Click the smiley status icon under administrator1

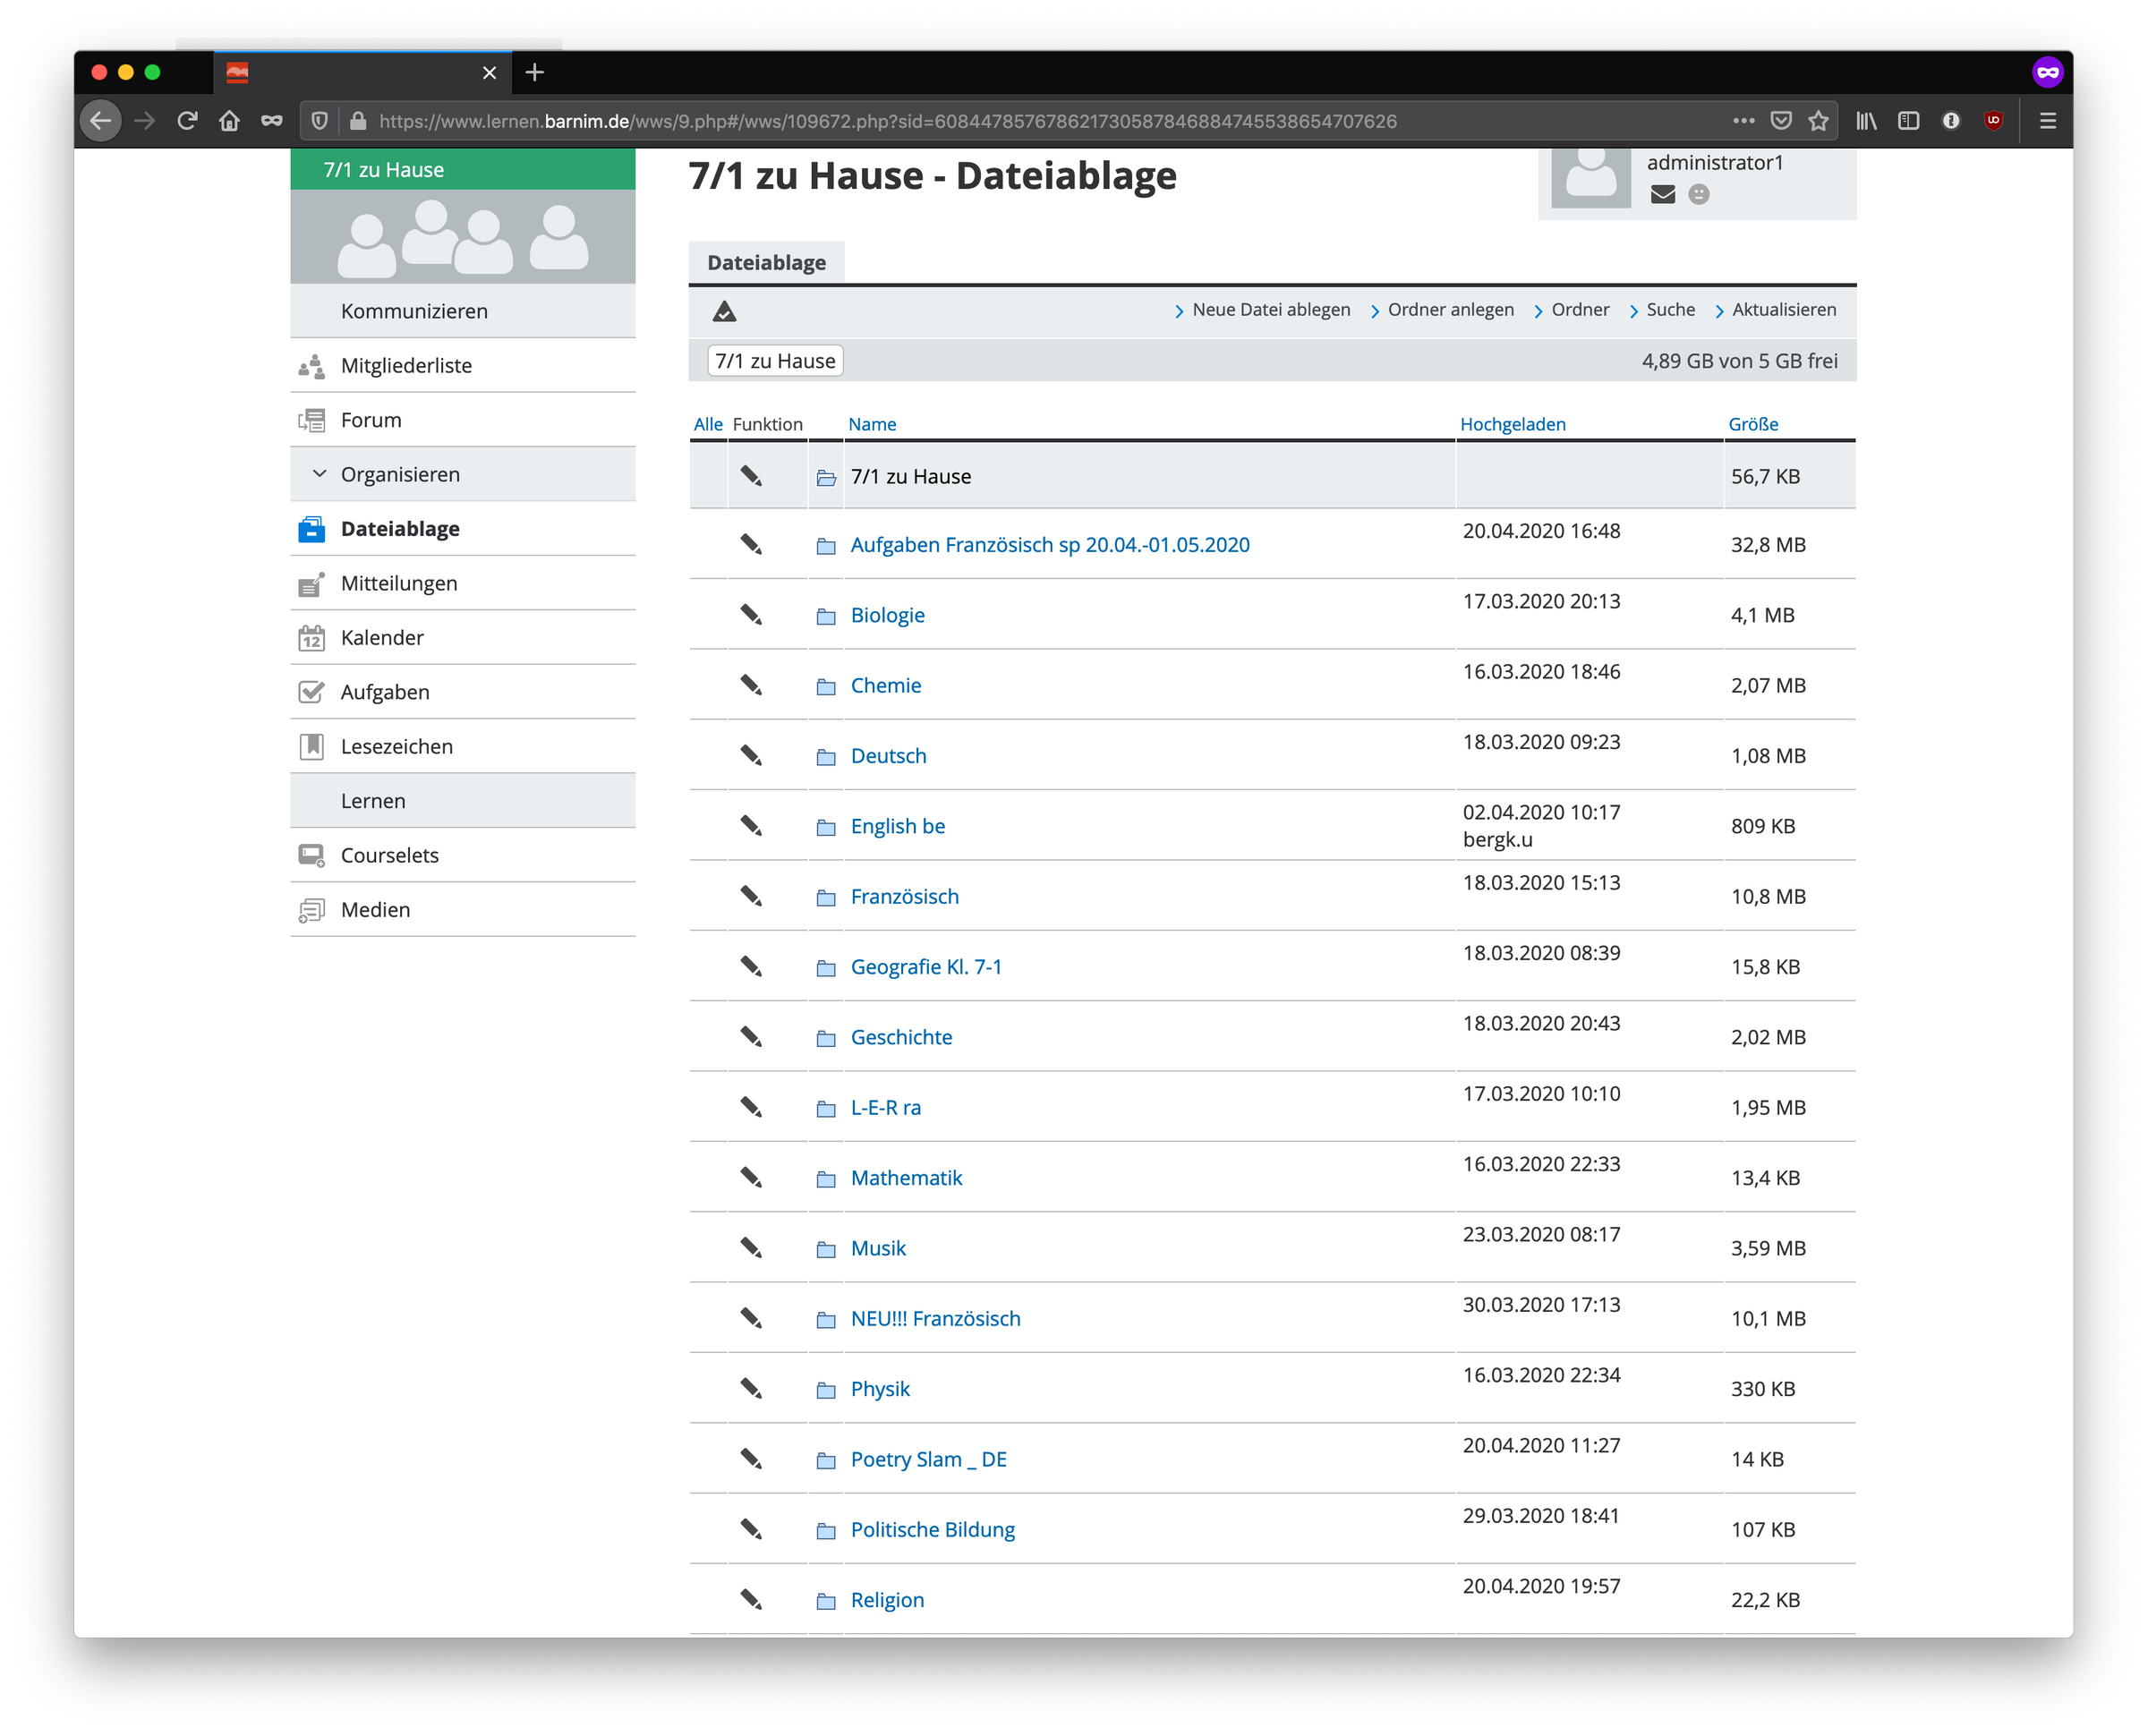1698,194
